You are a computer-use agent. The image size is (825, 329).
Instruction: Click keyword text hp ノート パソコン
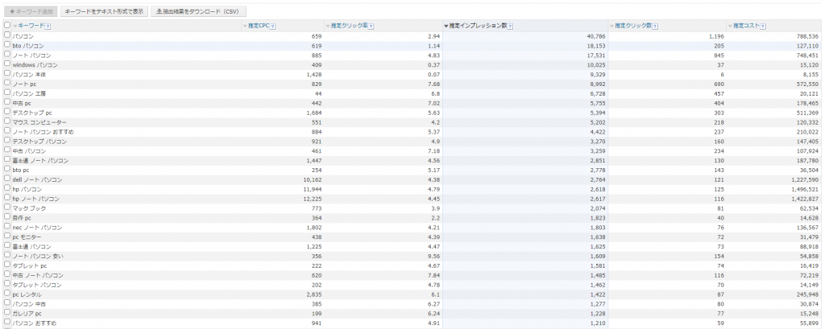35,199
